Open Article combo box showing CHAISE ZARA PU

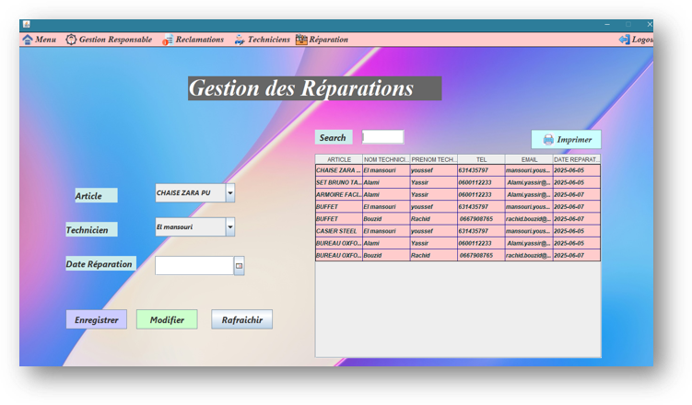[x=194, y=193]
